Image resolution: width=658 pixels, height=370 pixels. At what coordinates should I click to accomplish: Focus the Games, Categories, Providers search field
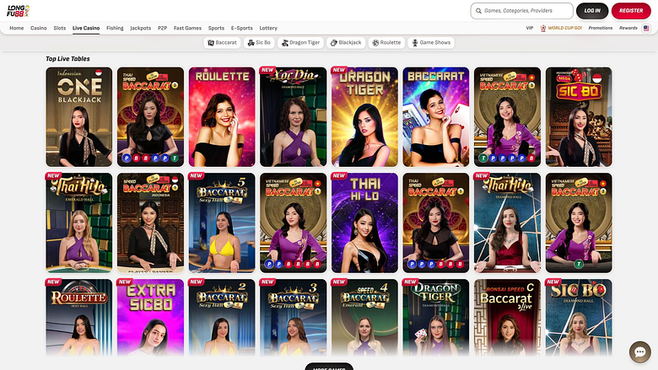pyautogui.click(x=521, y=11)
